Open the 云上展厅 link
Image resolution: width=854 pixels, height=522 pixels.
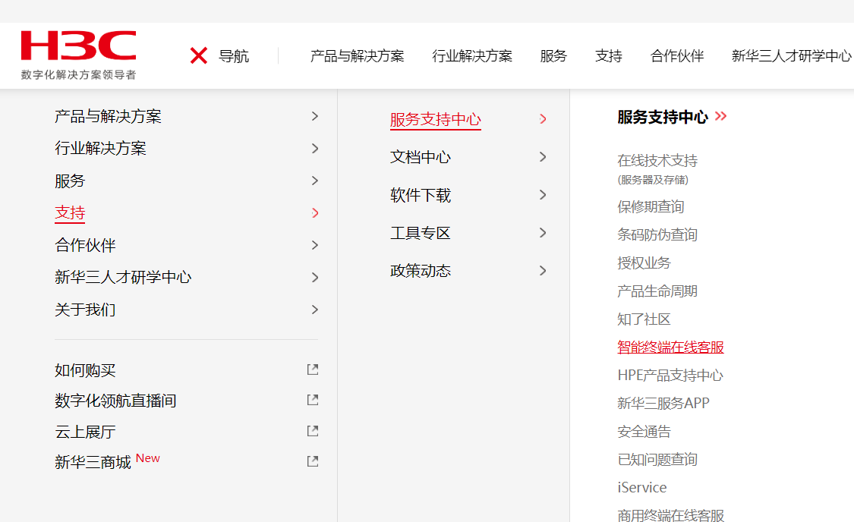pos(85,432)
